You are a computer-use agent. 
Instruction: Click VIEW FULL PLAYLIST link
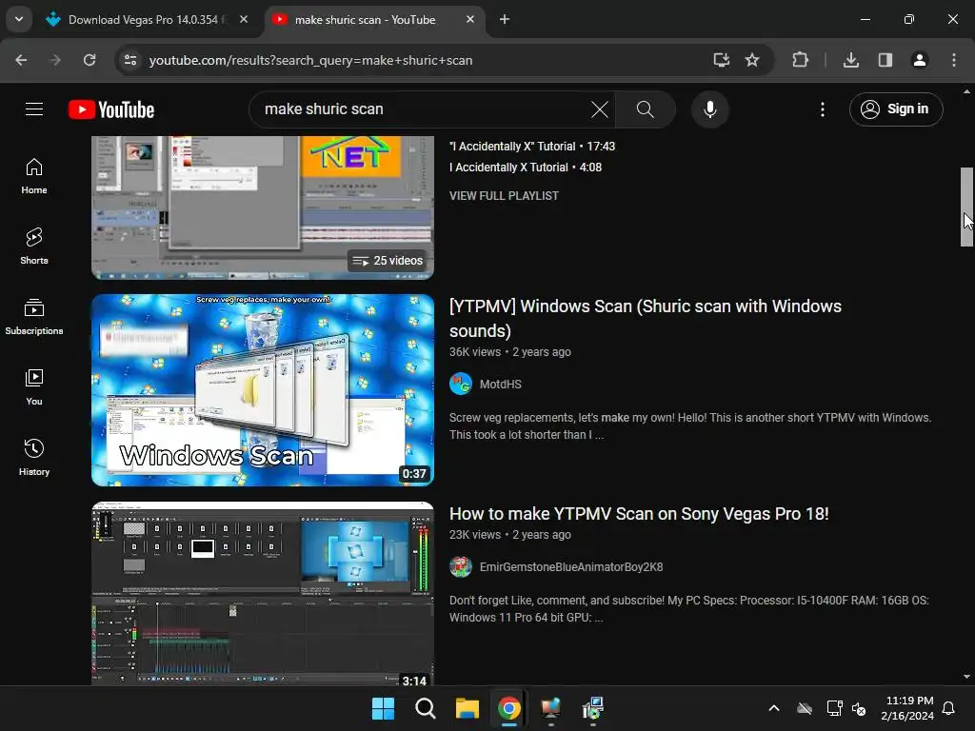coord(504,196)
